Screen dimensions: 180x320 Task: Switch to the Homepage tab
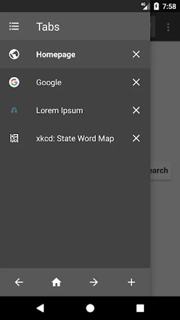[75, 54]
